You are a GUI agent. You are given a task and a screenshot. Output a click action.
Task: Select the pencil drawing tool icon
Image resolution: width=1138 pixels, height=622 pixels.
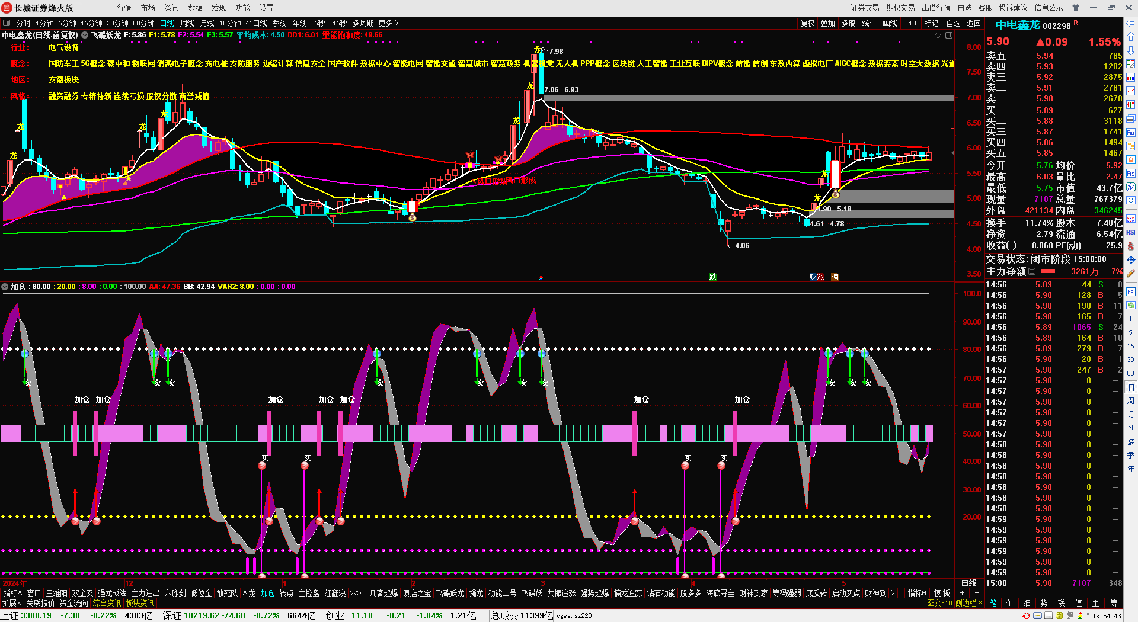[1131, 273]
